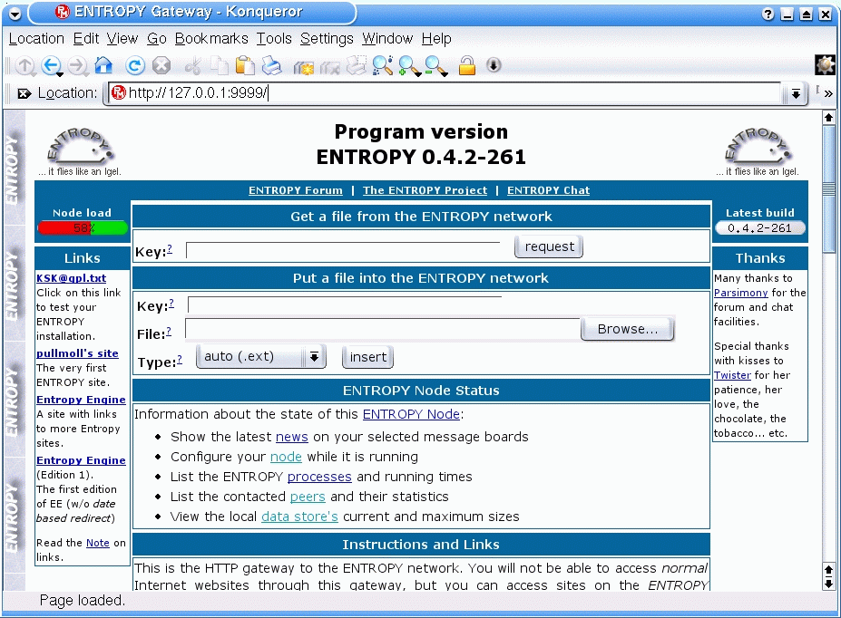The height and width of the screenshot is (618, 841).
Task: Click the New Tab icon with star
Action: [x=304, y=67]
